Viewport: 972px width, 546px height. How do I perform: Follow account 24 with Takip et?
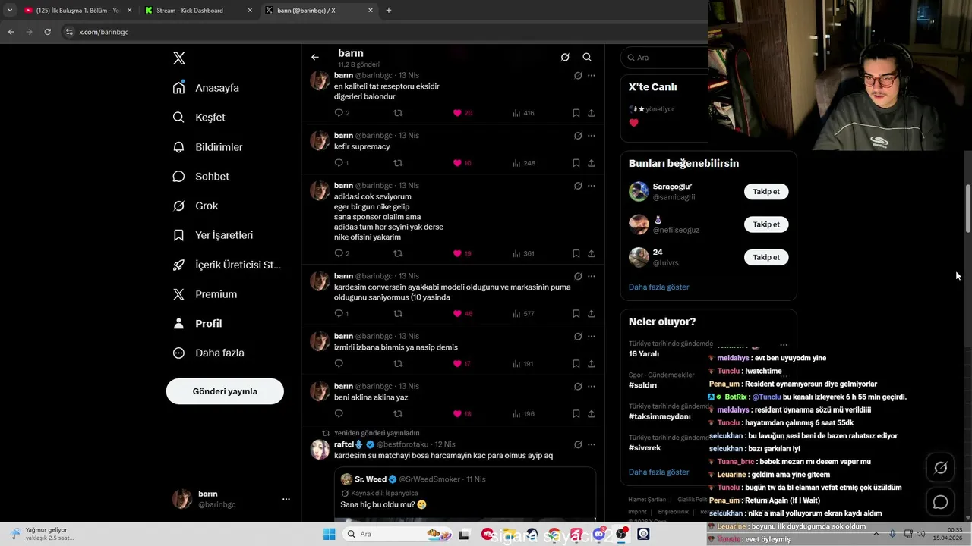[x=766, y=257]
